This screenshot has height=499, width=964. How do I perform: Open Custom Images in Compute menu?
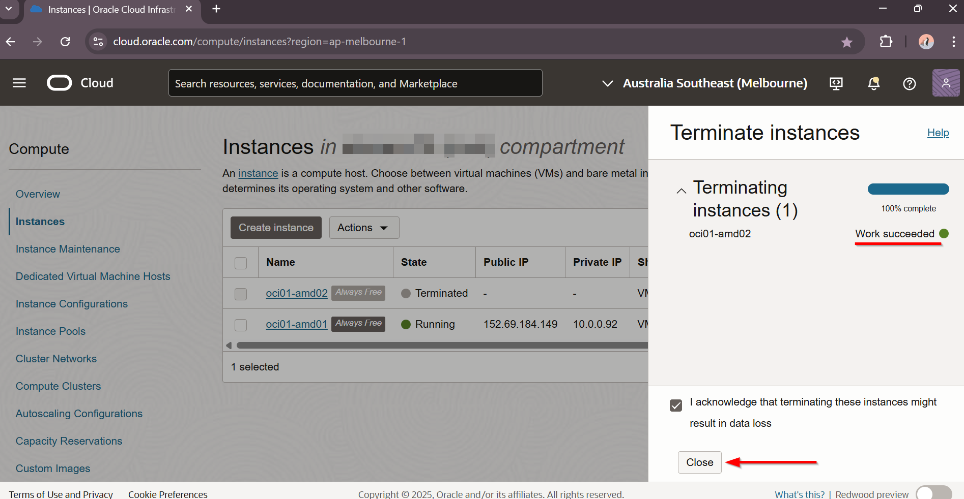coord(53,469)
